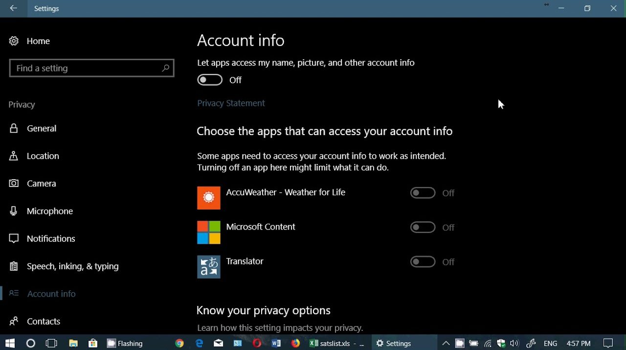This screenshot has width=626, height=350.
Task: Open the ENG language selector
Action: (550, 343)
